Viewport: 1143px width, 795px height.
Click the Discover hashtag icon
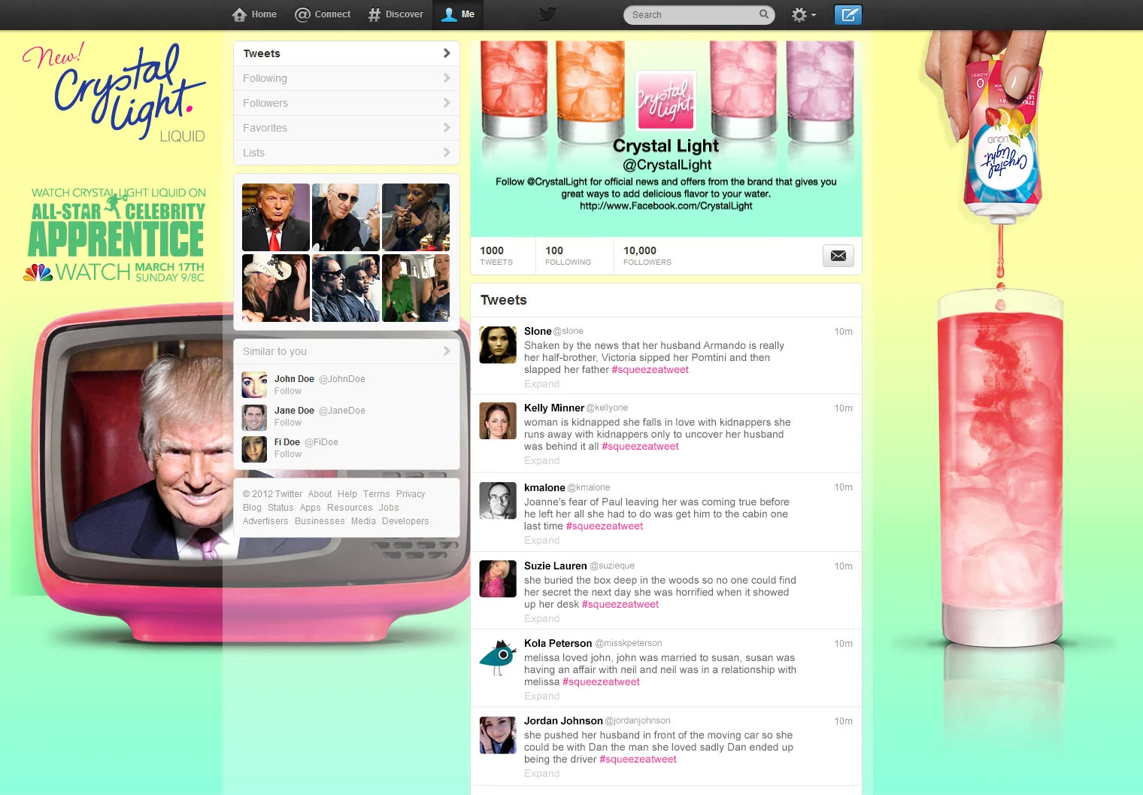[x=374, y=14]
